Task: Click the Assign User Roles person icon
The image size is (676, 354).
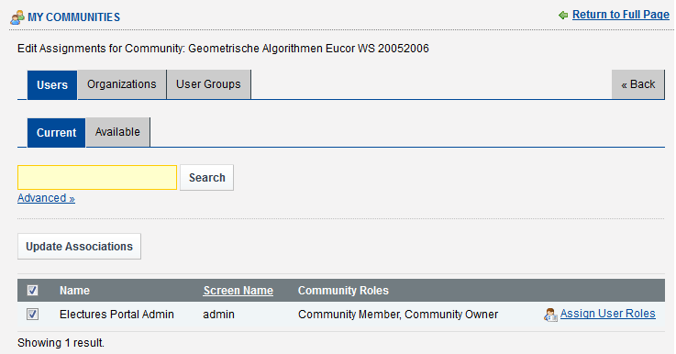Action: tap(550, 315)
